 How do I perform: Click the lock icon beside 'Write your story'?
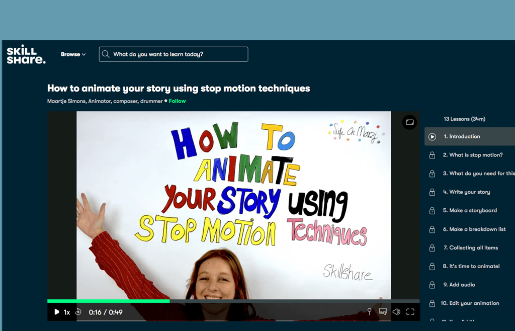coord(432,192)
